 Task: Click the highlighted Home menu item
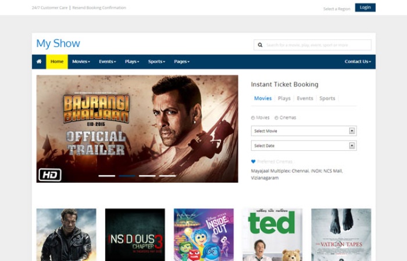(57, 61)
